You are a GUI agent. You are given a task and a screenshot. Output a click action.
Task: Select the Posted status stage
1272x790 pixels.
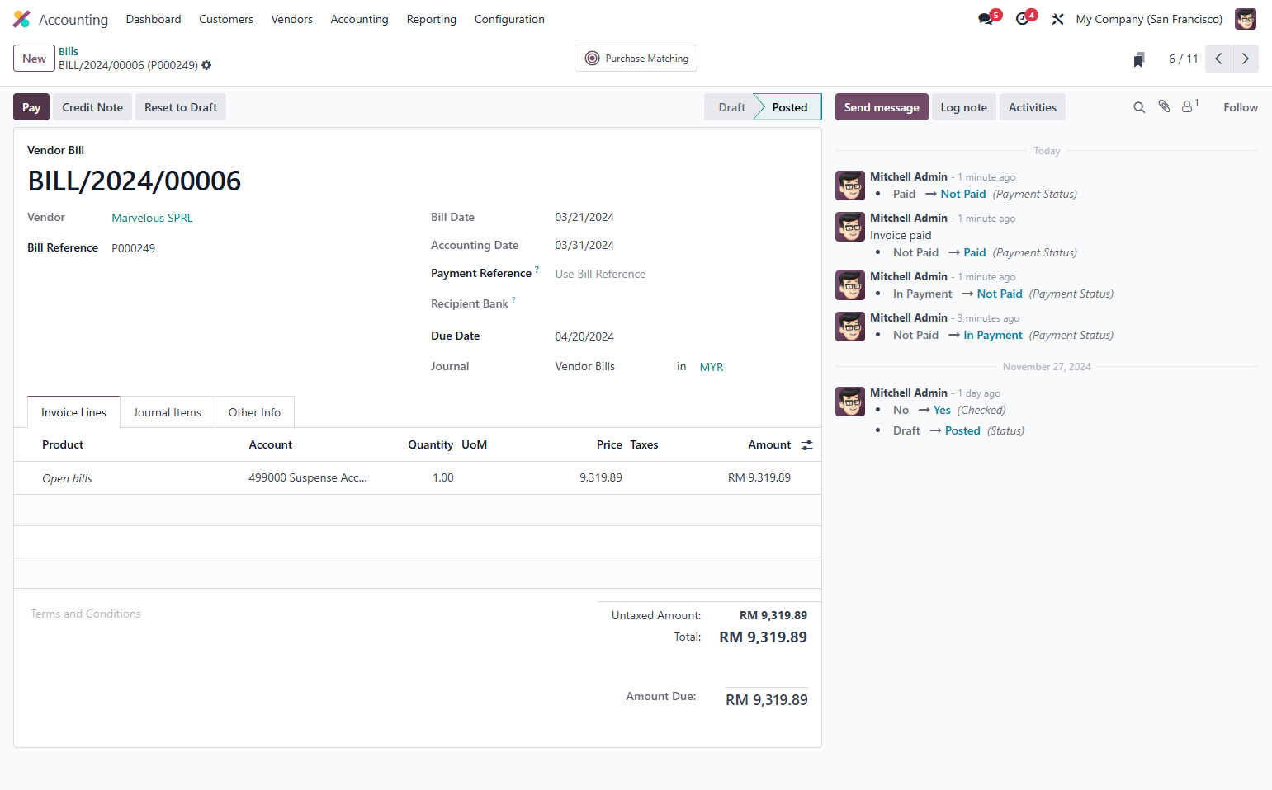tap(789, 107)
